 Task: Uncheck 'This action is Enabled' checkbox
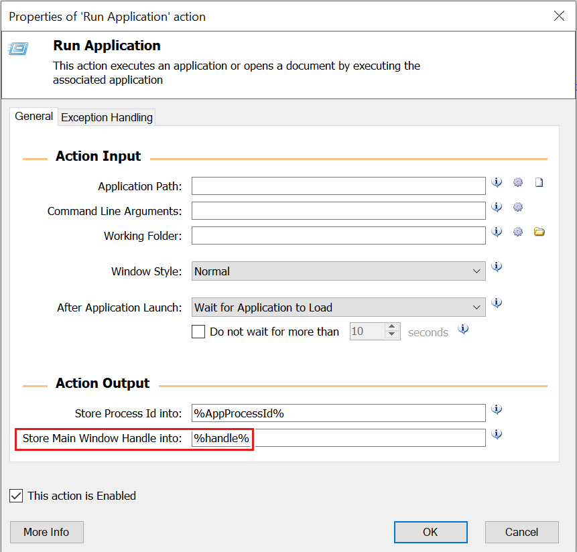click(x=16, y=496)
